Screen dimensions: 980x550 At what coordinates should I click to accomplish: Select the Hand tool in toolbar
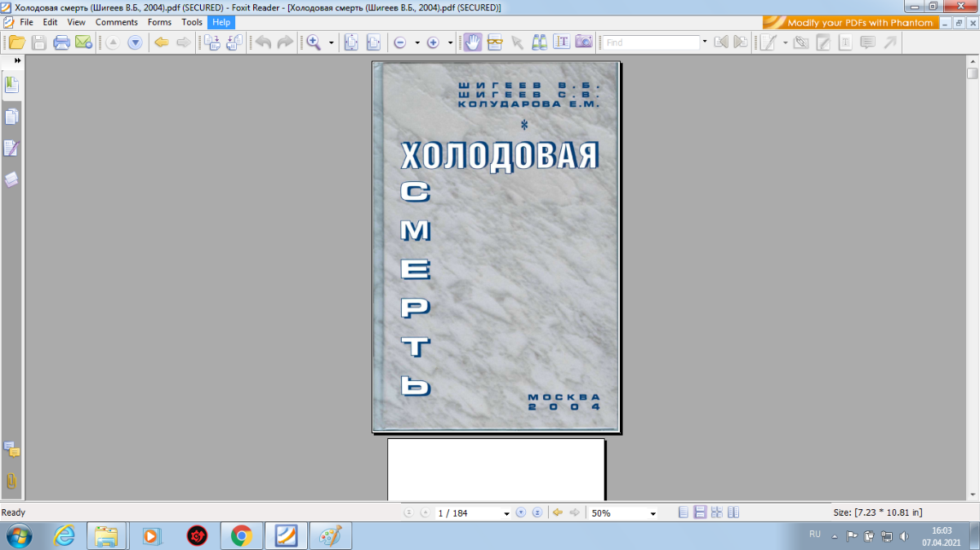point(472,42)
